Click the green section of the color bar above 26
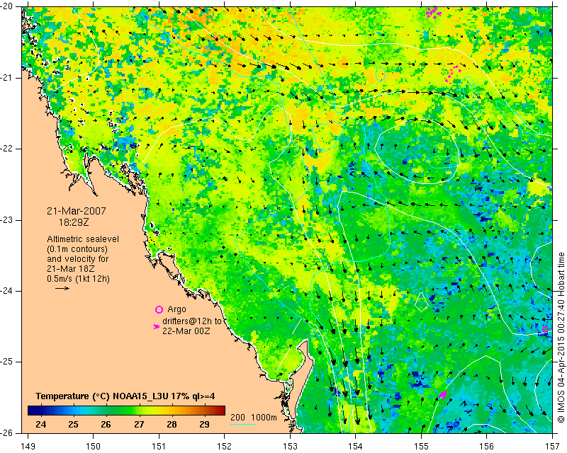The height and width of the screenshot is (453, 567). 106,411
